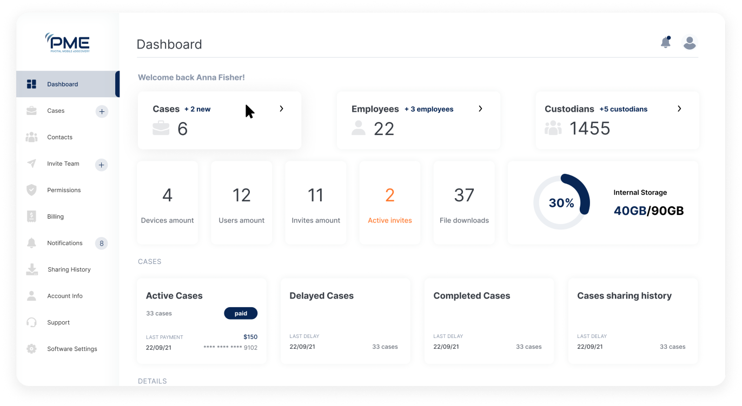Screen dimensions: 742x406
Task: Open the Delayed Cases card
Action: pyautogui.click(x=345, y=321)
